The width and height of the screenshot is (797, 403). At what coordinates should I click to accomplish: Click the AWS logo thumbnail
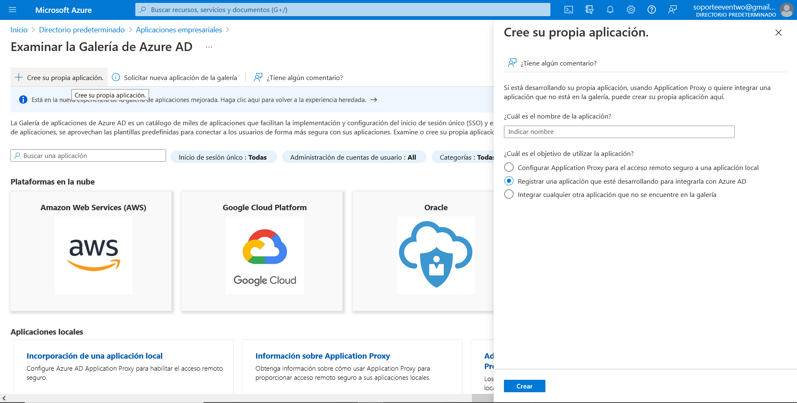click(93, 255)
